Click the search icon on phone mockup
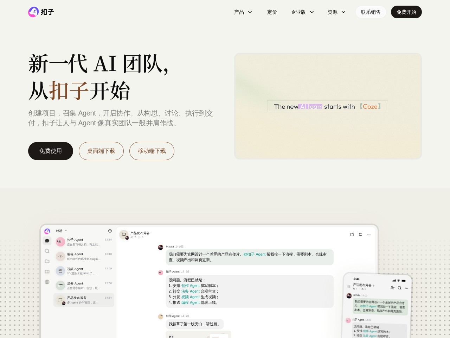This screenshot has height=338, width=450. pos(399,288)
